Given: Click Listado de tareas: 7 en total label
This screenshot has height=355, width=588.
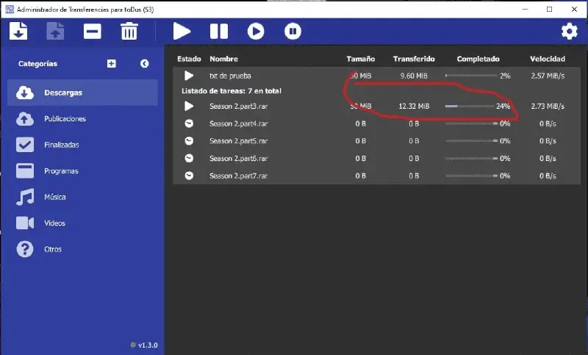Looking at the screenshot, I should (x=232, y=90).
